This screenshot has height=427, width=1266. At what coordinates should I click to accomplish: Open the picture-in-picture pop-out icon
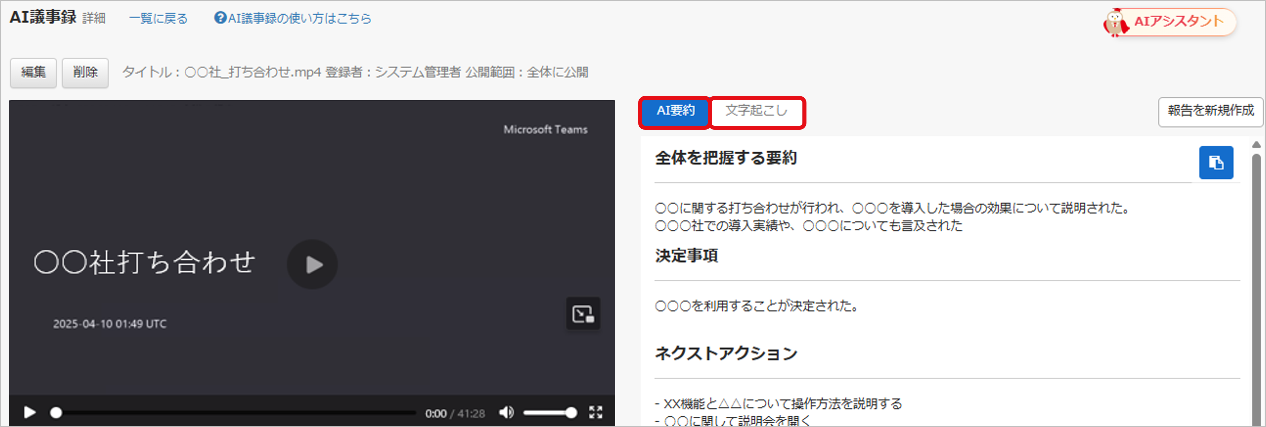click(x=583, y=314)
